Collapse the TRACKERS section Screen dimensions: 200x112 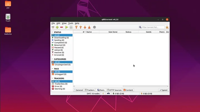(x=52, y=78)
